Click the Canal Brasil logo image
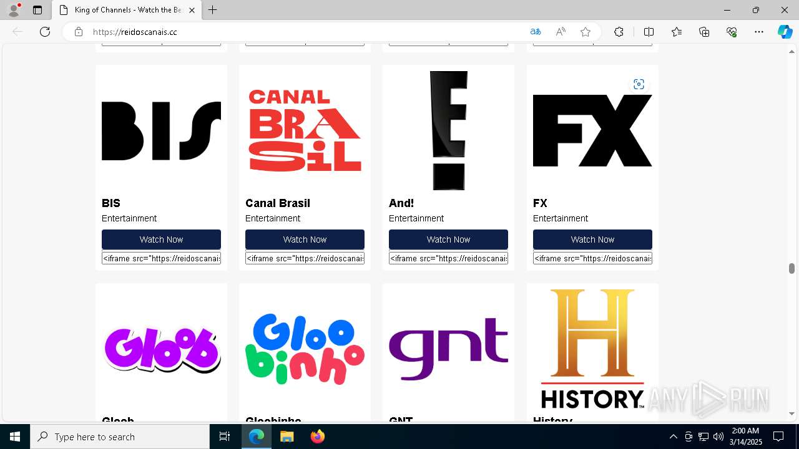 pyautogui.click(x=305, y=131)
